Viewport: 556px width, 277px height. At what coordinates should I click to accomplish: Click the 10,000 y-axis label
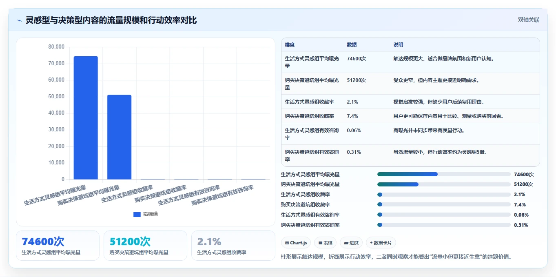pos(56,163)
